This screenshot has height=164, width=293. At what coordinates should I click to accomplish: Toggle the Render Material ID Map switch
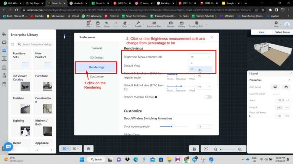pos(208,97)
